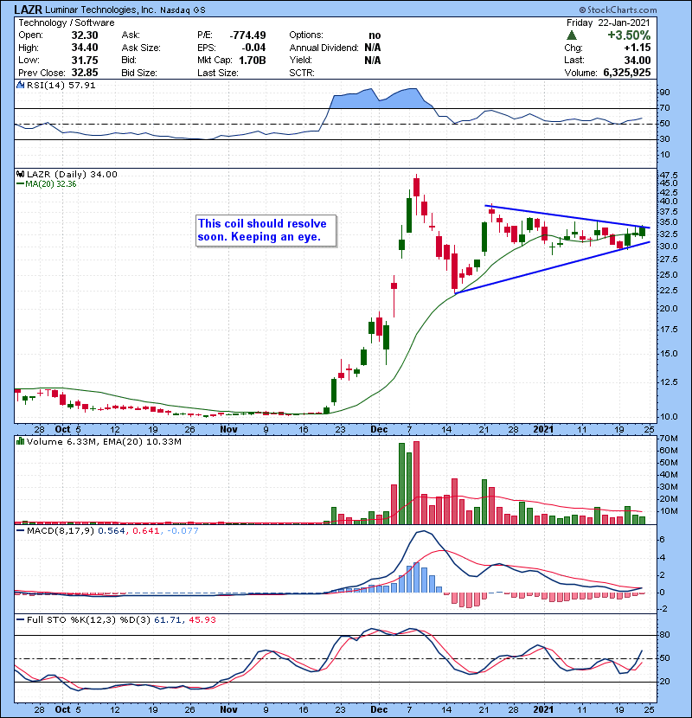This screenshot has width=692, height=718.
Task: Click the 2021 label on price chart axis
Action: pos(543,430)
